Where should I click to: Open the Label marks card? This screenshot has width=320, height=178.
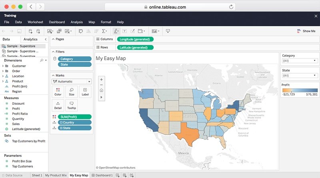point(85,92)
